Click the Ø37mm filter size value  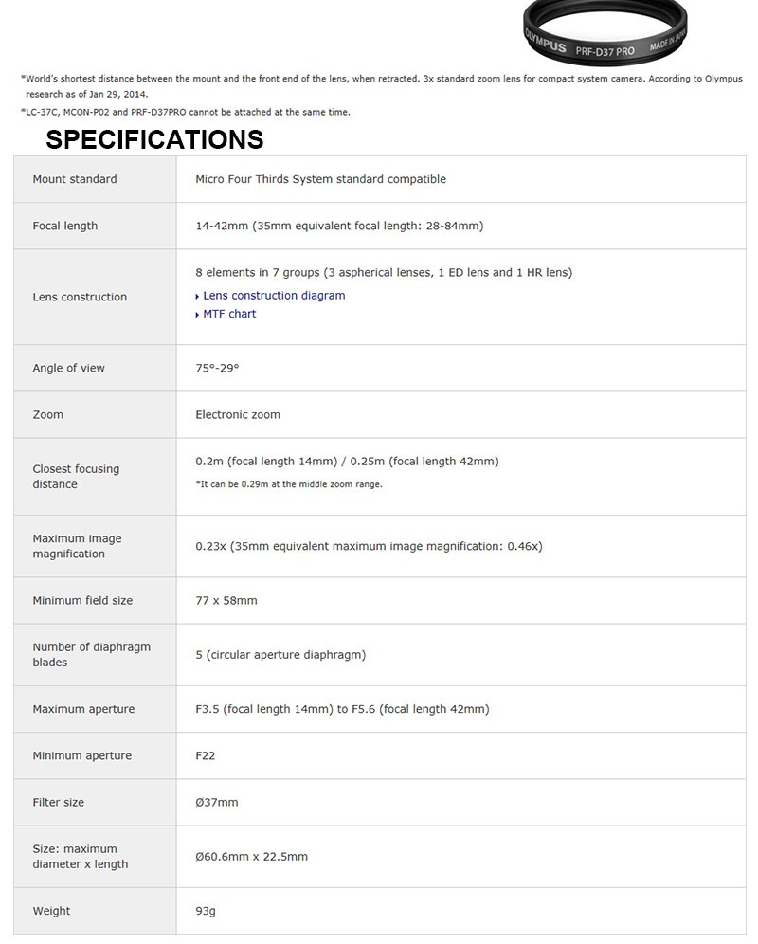[217, 802]
